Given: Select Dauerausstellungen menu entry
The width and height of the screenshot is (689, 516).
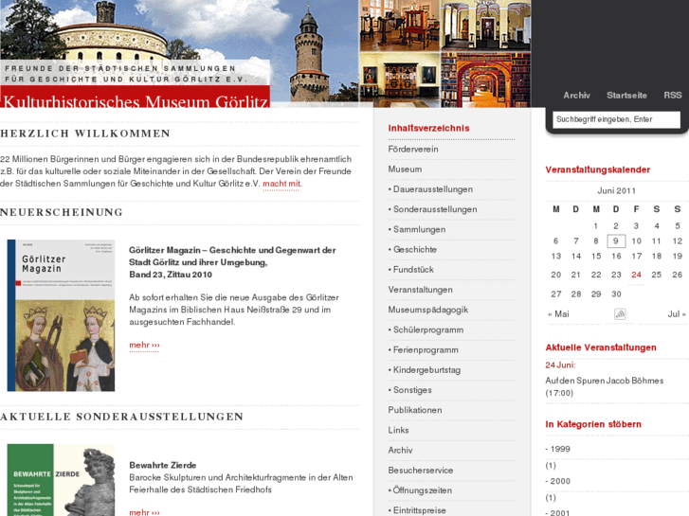Looking at the screenshot, I should [433, 189].
